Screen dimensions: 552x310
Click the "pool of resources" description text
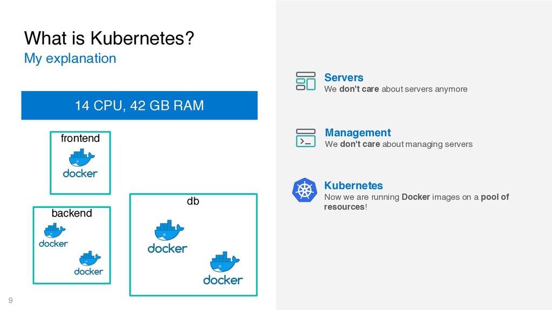coord(417,202)
